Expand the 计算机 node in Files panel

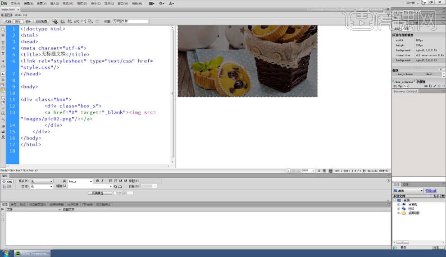(399, 204)
